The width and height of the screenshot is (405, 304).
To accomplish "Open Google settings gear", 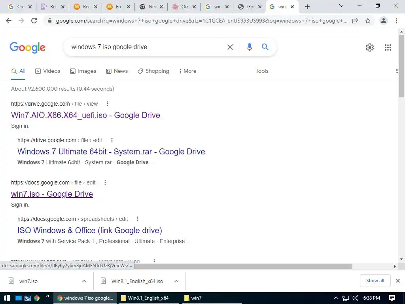I will click(x=370, y=47).
